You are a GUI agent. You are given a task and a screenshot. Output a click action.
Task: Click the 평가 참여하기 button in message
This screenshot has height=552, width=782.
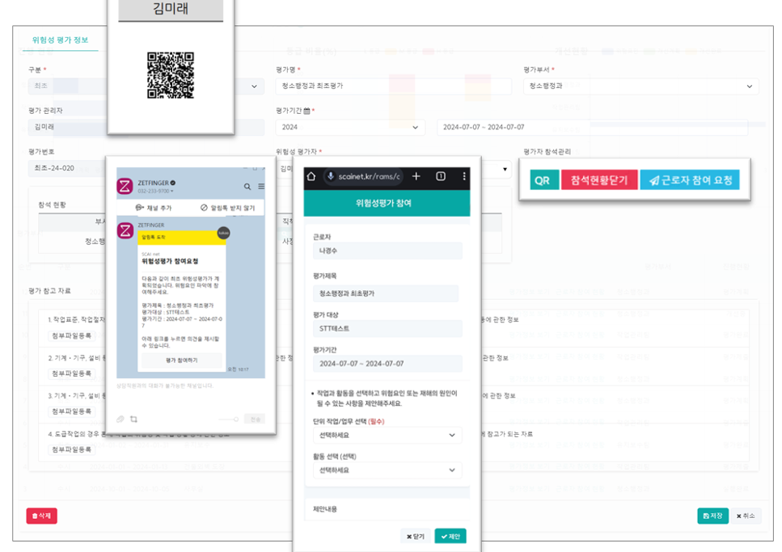(x=182, y=360)
